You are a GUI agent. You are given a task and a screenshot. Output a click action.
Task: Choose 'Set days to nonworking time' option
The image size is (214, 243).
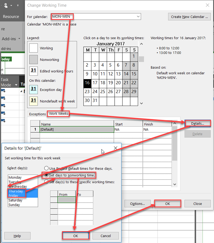[47, 175]
